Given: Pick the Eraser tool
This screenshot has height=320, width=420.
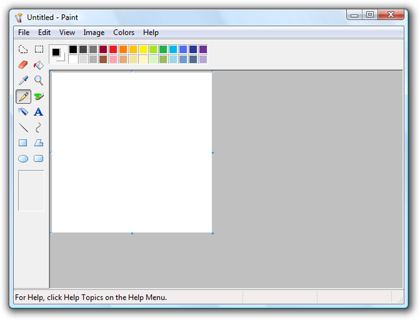Looking at the screenshot, I should click(23, 65).
